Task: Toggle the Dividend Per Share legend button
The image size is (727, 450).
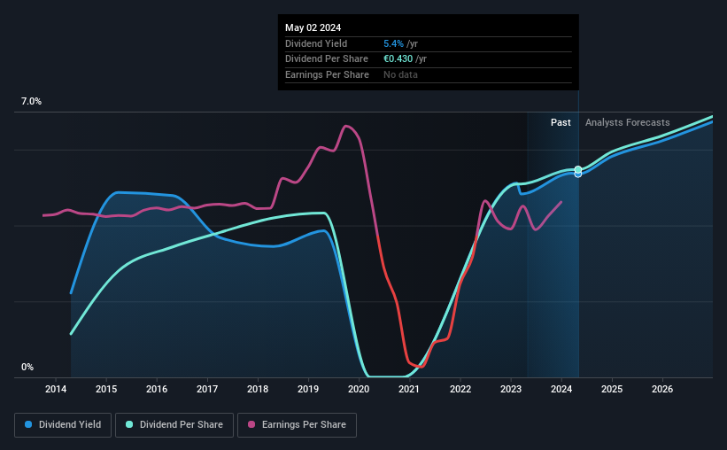Action: point(174,425)
